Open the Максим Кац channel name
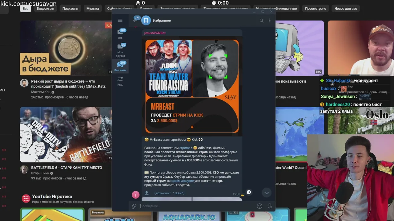 point(41,92)
